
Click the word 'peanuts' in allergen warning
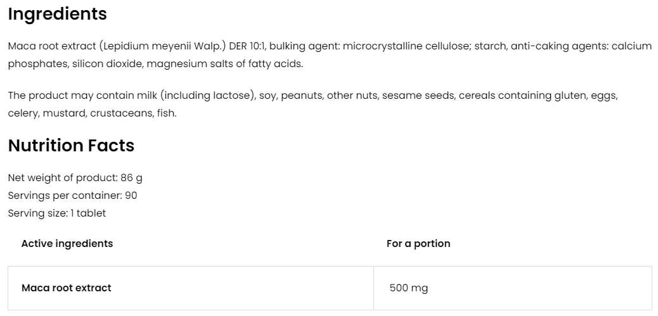coord(302,96)
